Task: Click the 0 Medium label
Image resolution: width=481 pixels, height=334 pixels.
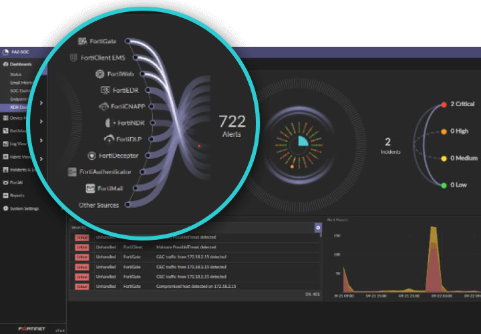Action: 464,158
